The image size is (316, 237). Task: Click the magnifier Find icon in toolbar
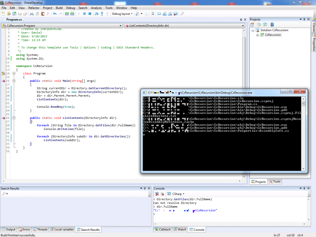pos(182,14)
